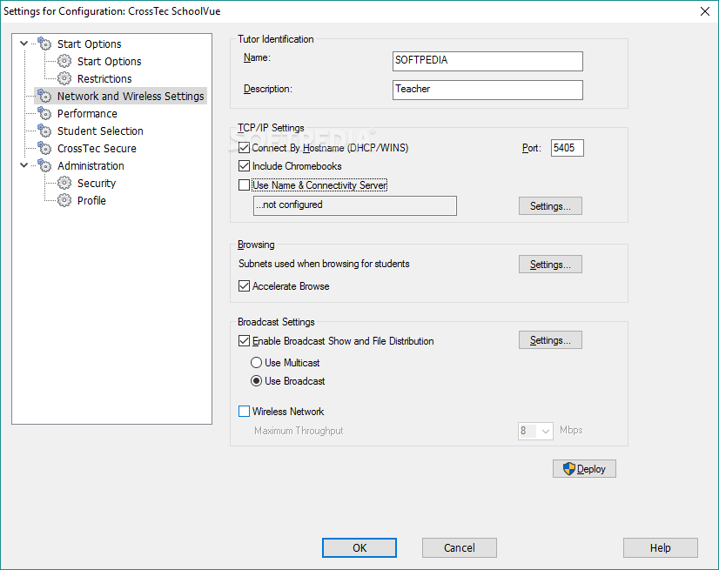Collapse the Start Options tree node
Image resolution: width=719 pixels, height=570 pixels.
click(24, 44)
